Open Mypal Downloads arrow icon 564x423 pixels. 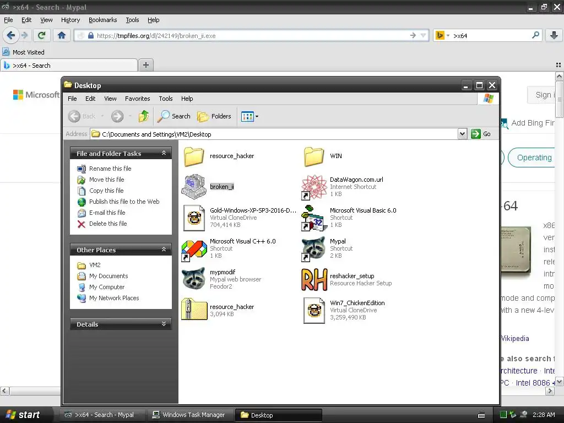pyautogui.click(x=554, y=35)
